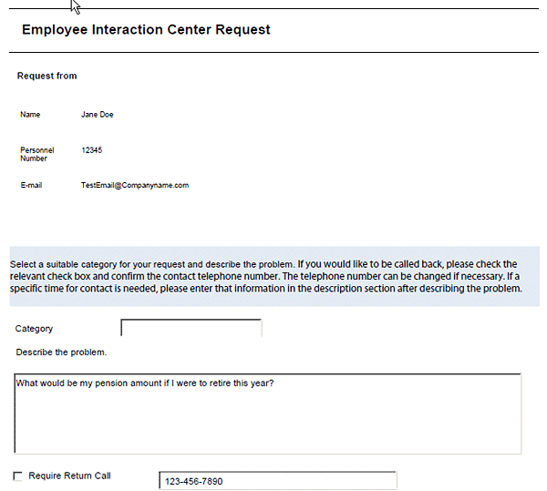The width and height of the screenshot is (547, 491).
Task: Click the pension question text in the description
Action: 145,383
